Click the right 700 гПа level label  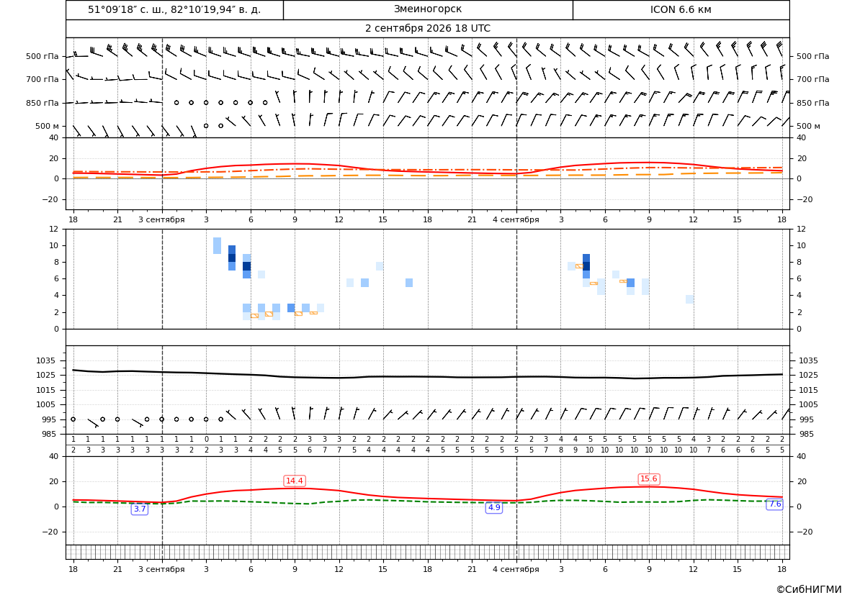[x=813, y=79]
